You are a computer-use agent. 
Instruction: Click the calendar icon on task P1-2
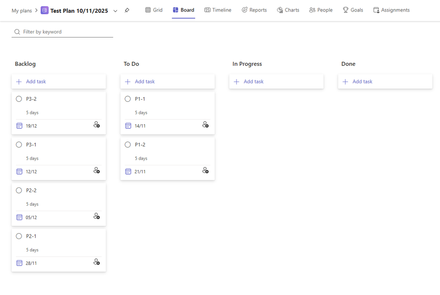(x=128, y=172)
